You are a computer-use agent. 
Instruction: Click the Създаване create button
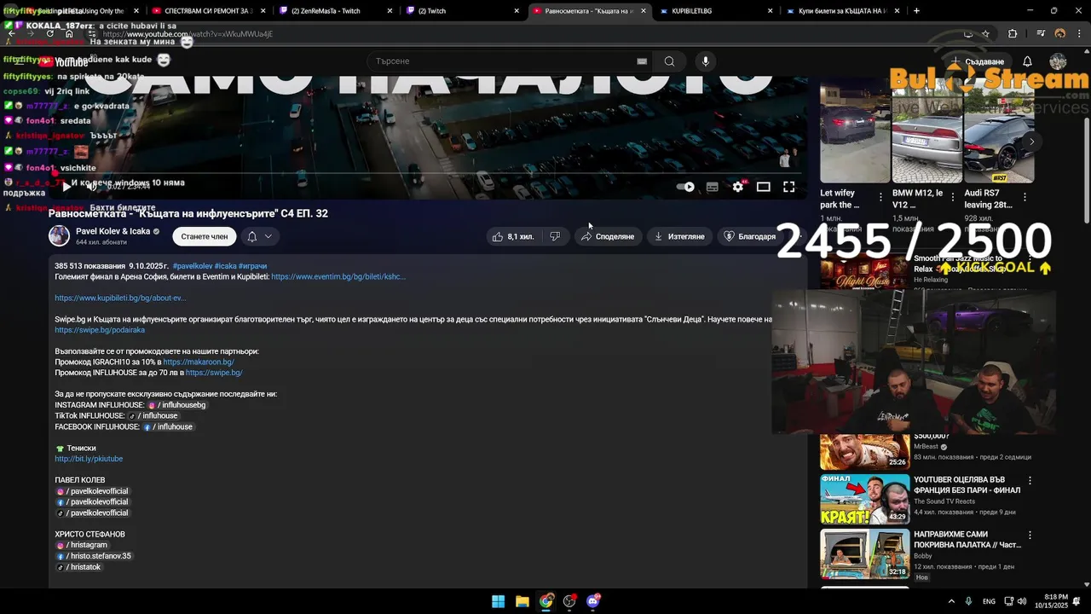(x=978, y=61)
